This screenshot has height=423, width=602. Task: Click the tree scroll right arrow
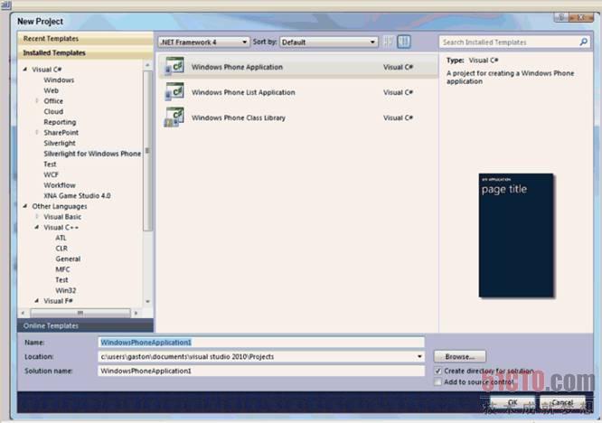(x=136, y=313)
